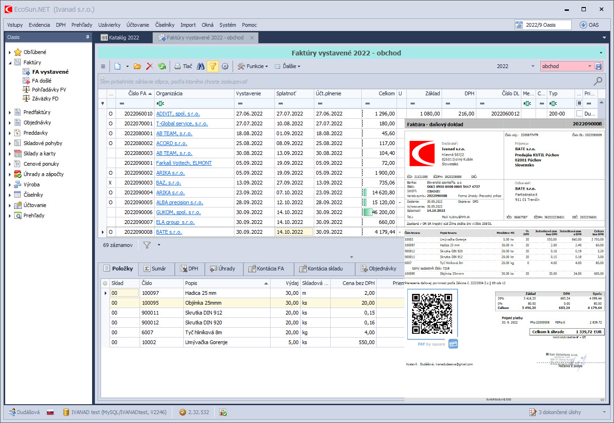Select FA došlé in the sidebar tree

(42, 81)
